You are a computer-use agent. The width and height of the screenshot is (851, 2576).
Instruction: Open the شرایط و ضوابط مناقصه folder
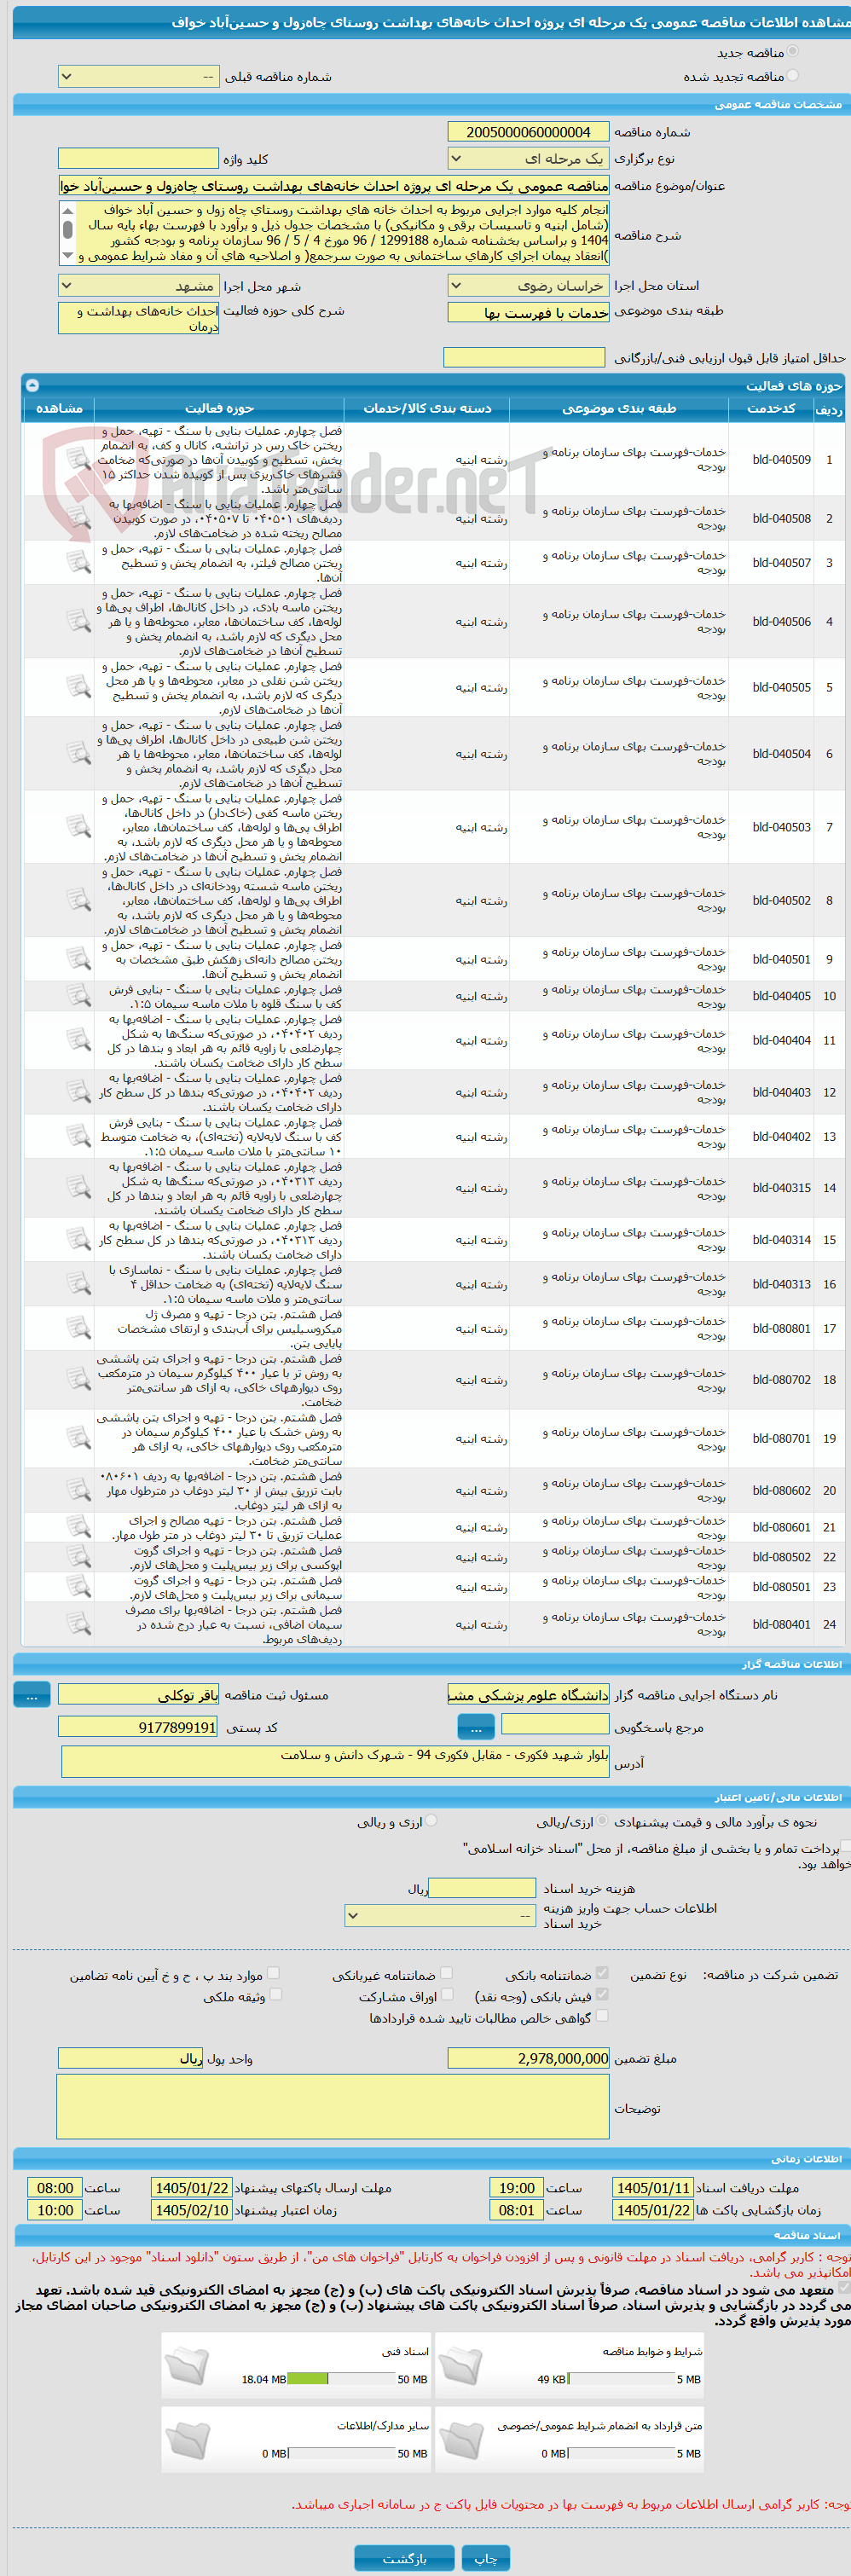pyautogui.click(x=460, y=2365)
